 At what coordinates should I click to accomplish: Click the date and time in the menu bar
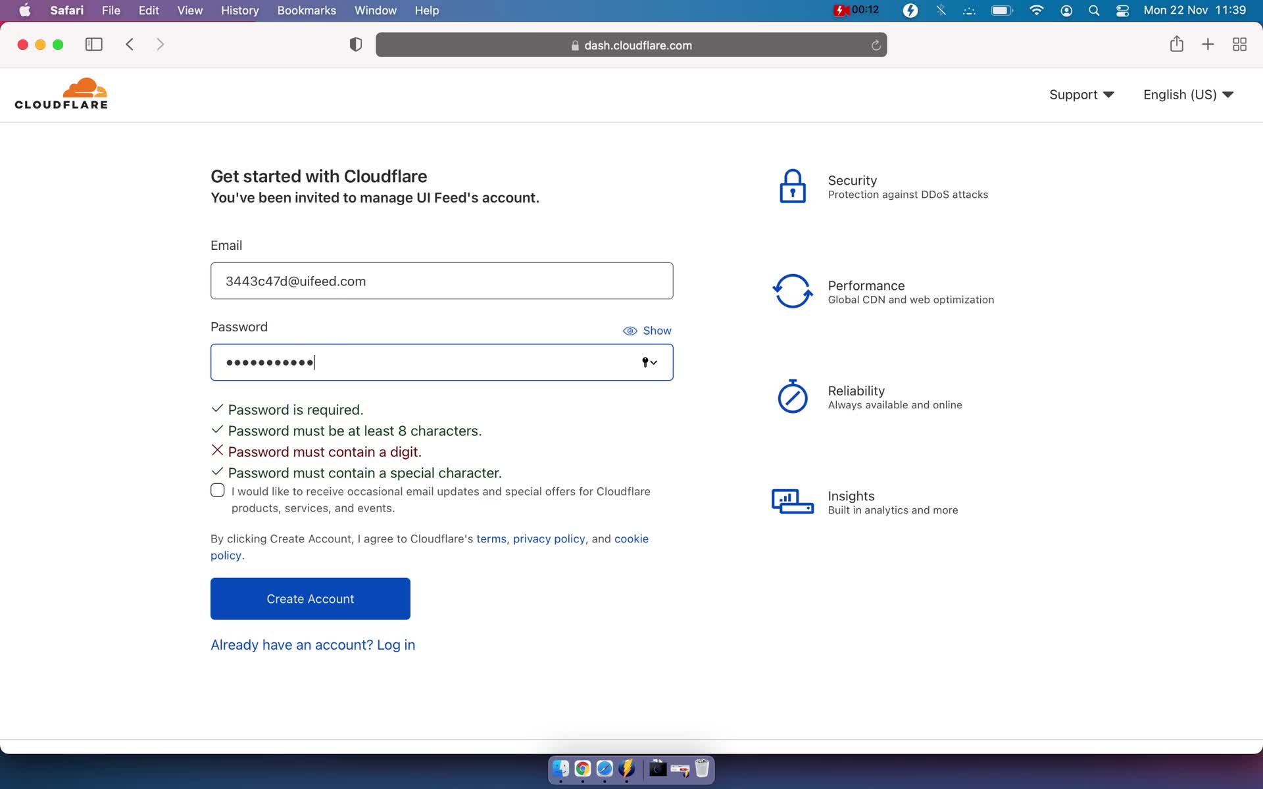click(x=1195, y=11)
